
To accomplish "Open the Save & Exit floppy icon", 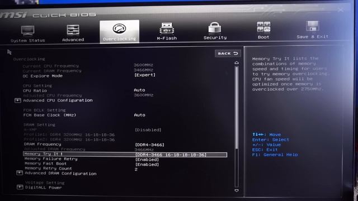I will click(312, 26).
